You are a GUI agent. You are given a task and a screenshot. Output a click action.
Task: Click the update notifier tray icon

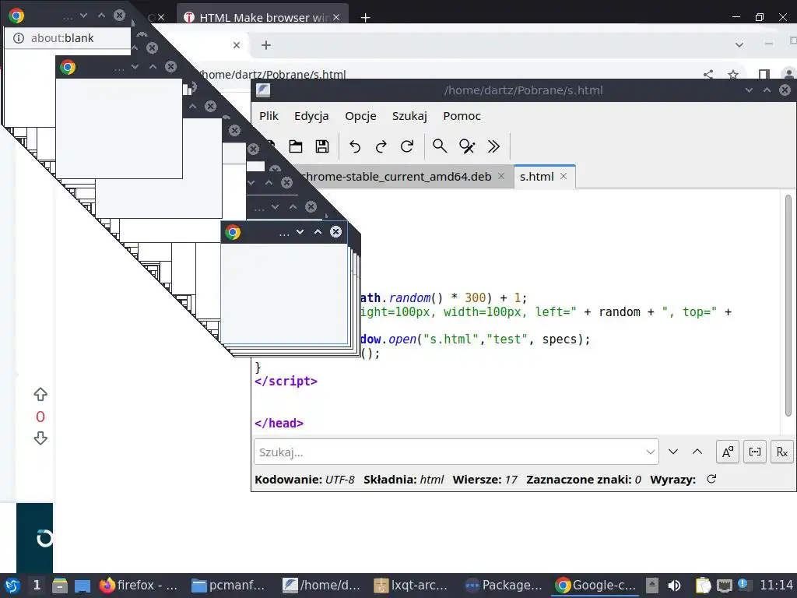pos(743,584)
